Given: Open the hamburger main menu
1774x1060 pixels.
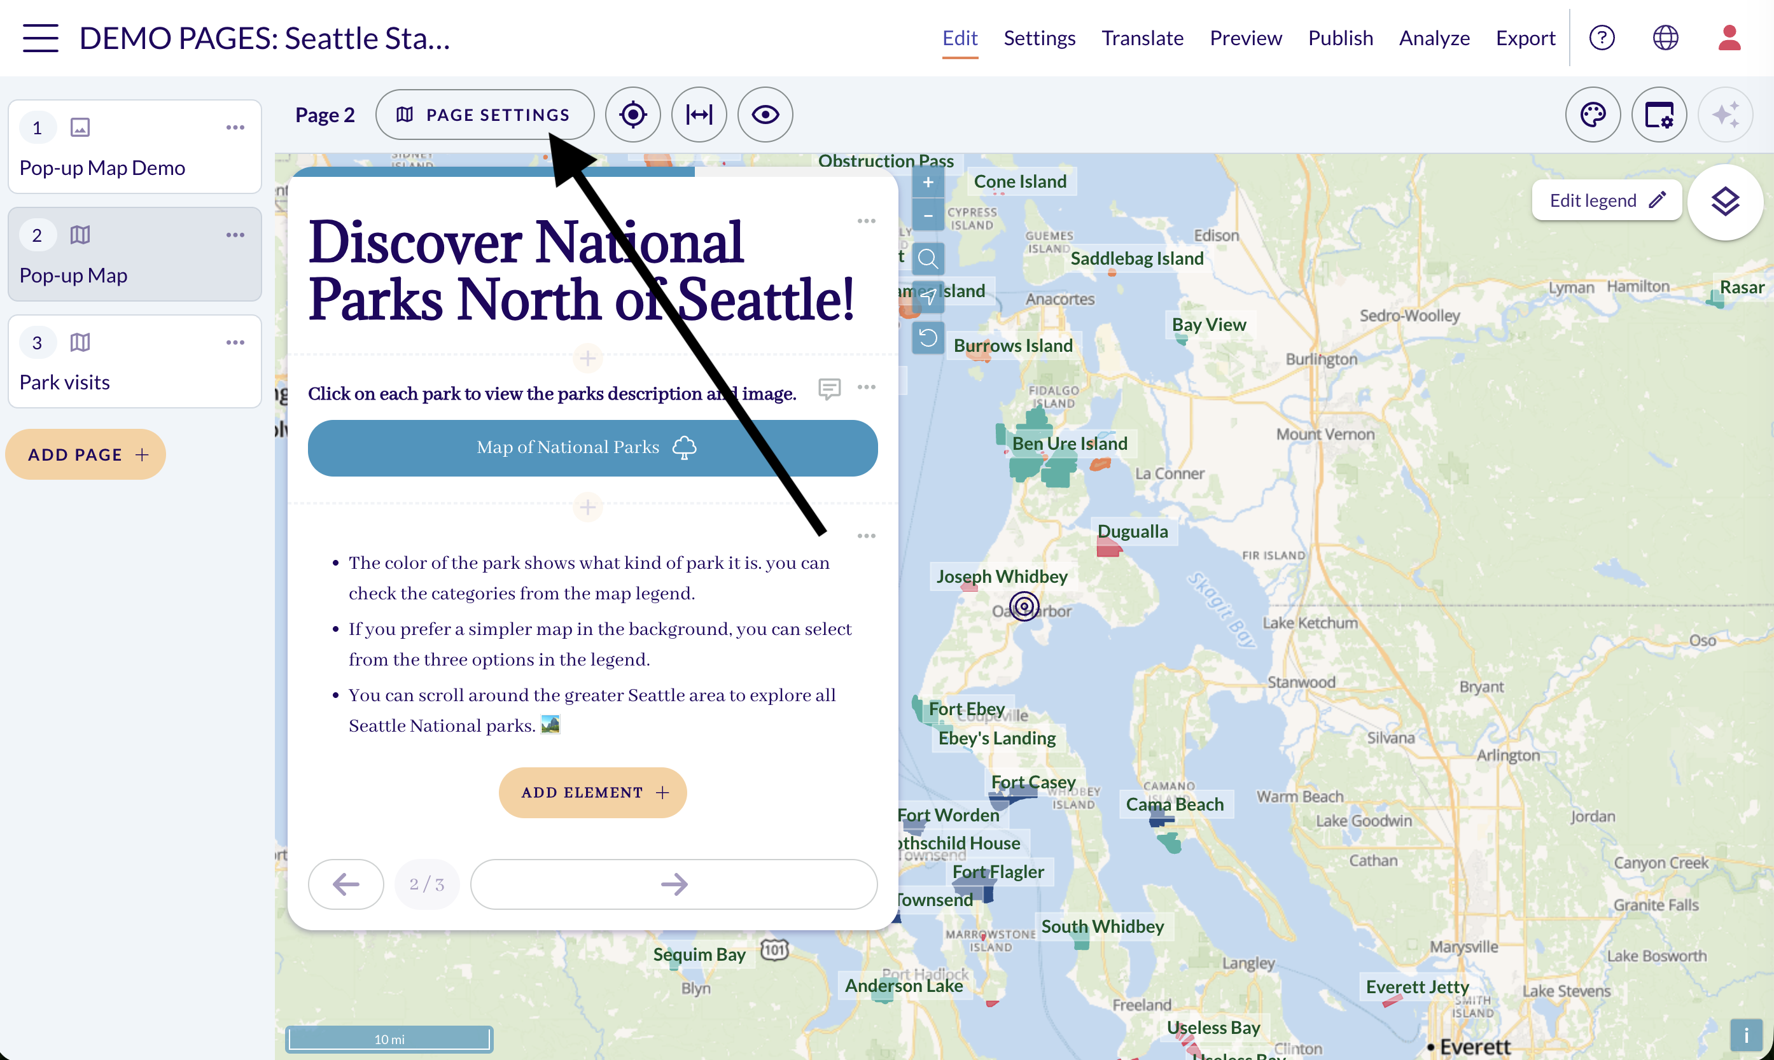Looking at the screenshot, I should [40, 37].
